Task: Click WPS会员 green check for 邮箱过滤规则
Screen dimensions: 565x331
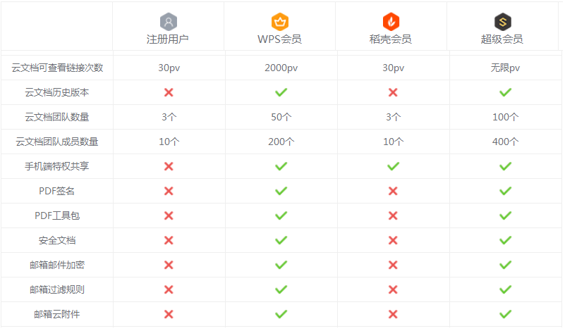Action: (281, 289)
